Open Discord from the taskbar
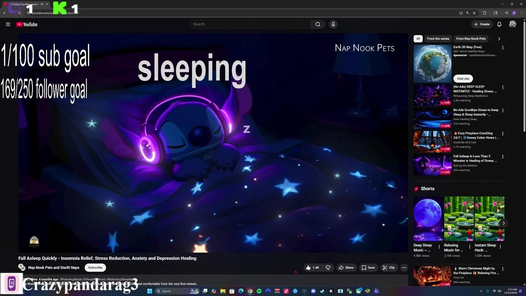The width and height of the screenshot is (526, 296). (x=313, y=291)
